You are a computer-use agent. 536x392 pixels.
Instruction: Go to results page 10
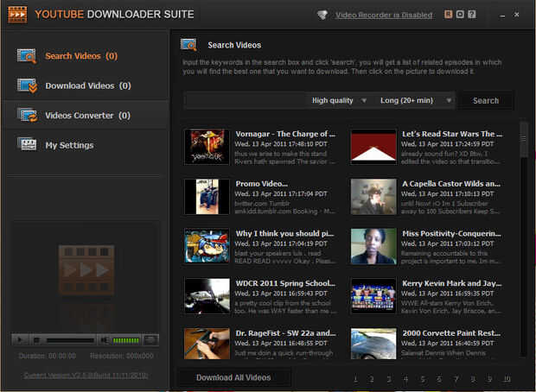(x=507, y=379)
